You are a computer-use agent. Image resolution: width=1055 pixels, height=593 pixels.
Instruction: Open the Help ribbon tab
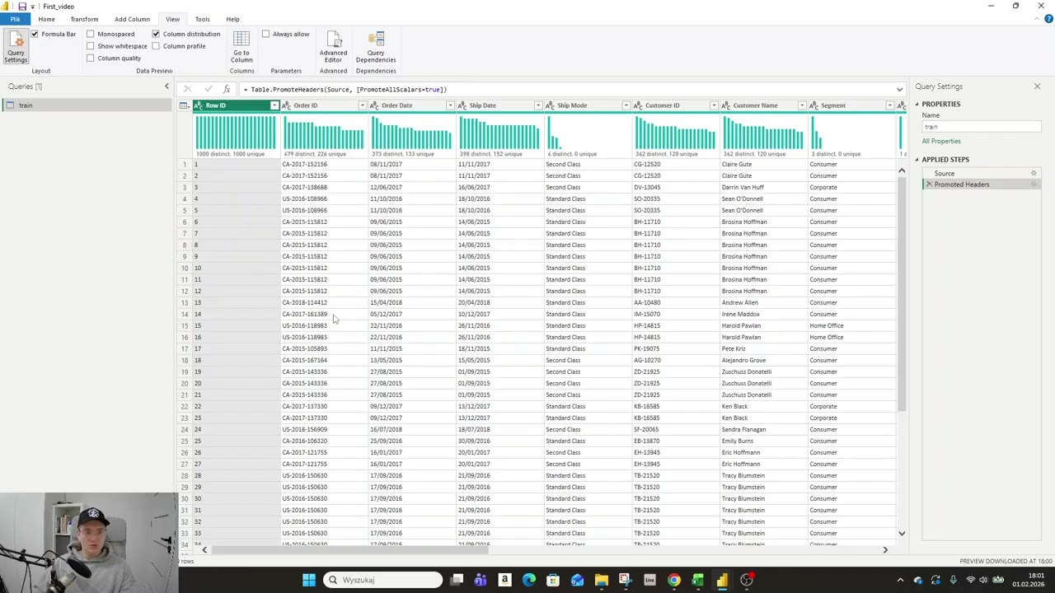(x=232, y=19)
